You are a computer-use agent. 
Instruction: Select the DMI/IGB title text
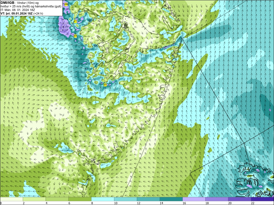(7, 3)
